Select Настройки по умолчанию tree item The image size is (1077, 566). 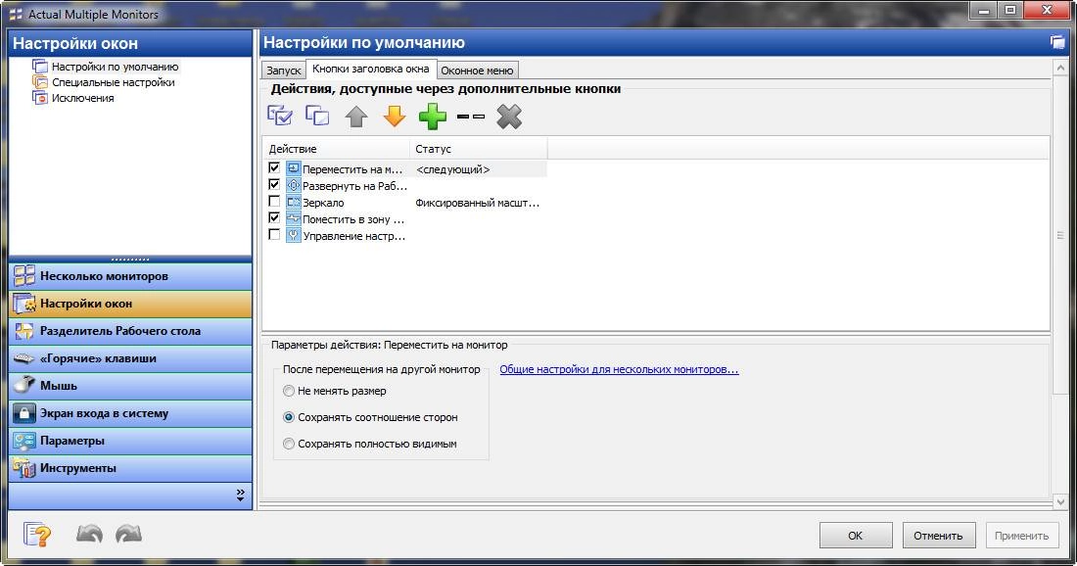(x=115, y=67)
